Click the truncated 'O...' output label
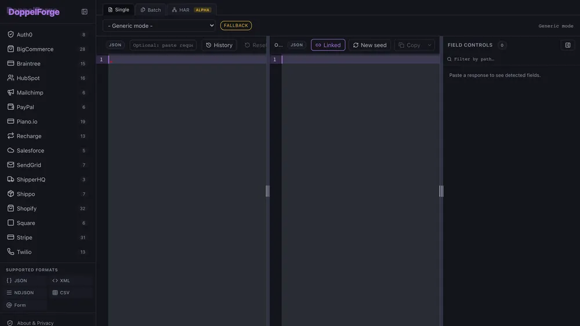This screenshot has height=326, width=580. pyautogui.click(x=278, y=45)
